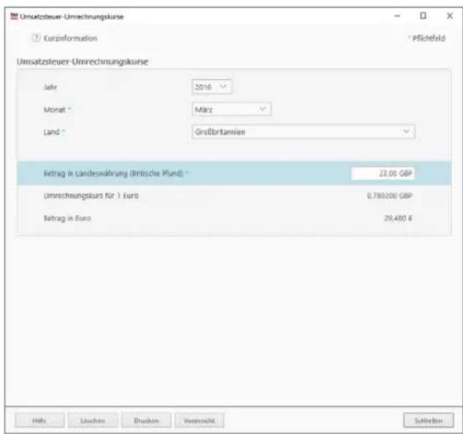Click the Monat label

pos(55,109)
